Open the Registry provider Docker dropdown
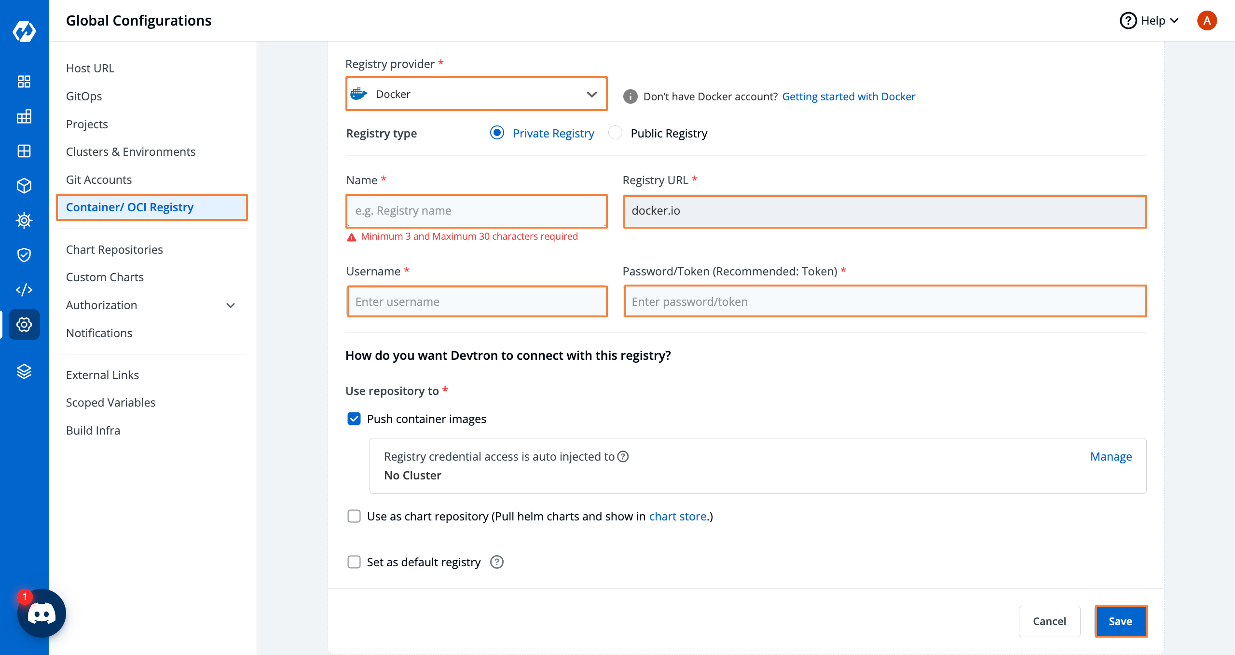The width and height of the screenshot is (1235, 655). pyautogui.click(x=476, y=94)
